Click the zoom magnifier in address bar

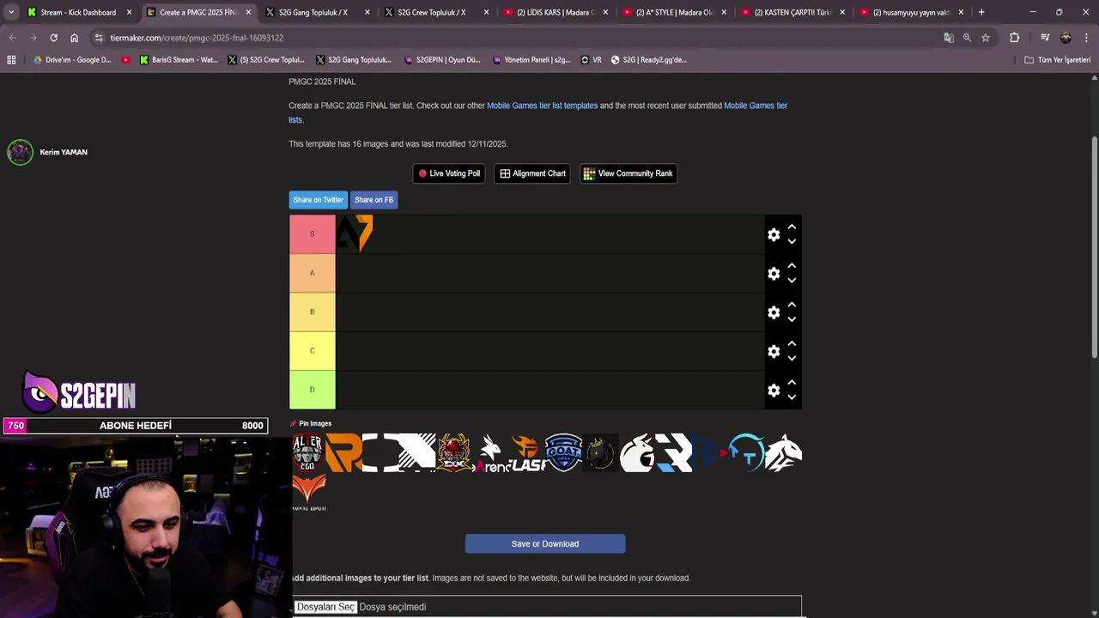(x=967, y=38)
